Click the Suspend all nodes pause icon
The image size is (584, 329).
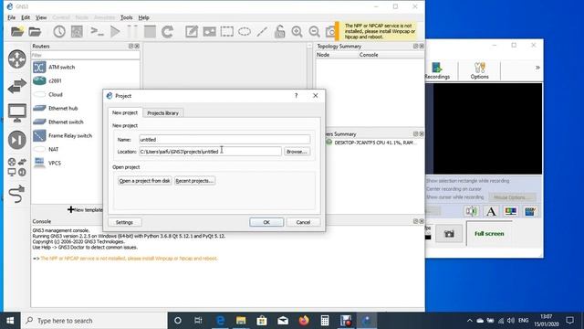132,31
